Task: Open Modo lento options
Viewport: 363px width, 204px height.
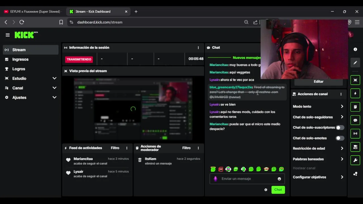Action: coord(318,107)
